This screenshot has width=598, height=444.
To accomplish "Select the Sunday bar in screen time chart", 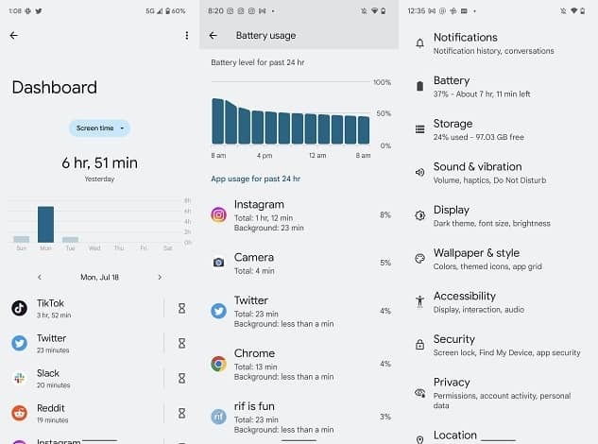I will tap(22, 239).
